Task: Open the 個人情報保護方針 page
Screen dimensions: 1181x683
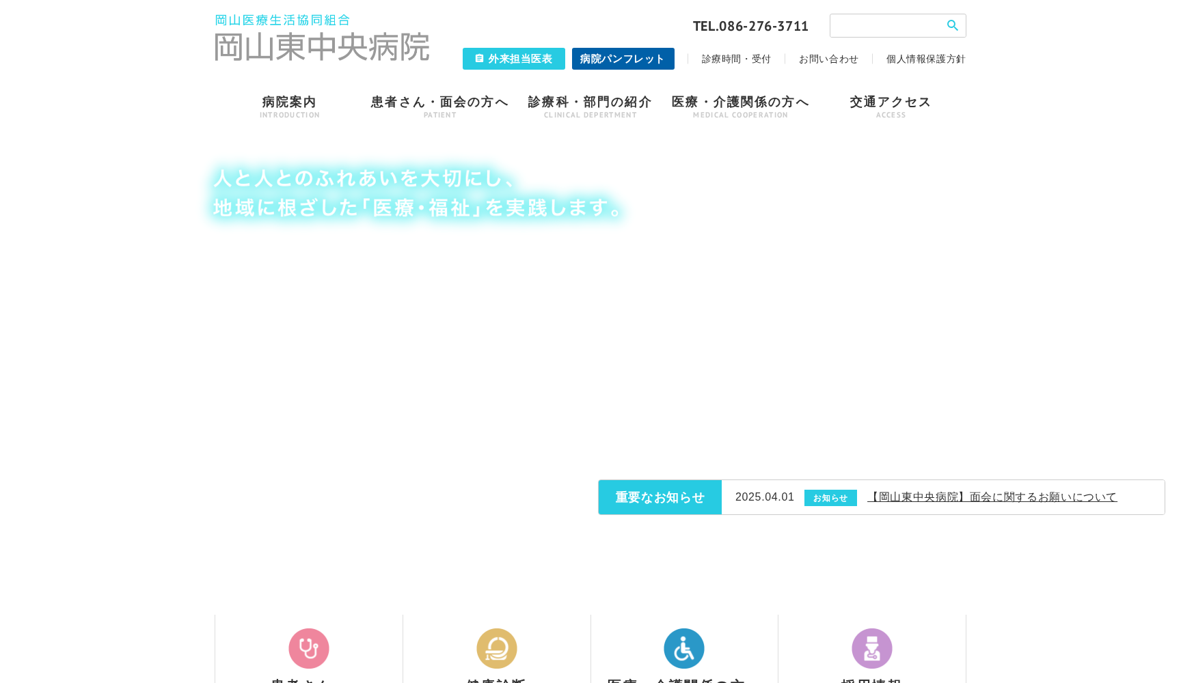Action: coord(925,59)
